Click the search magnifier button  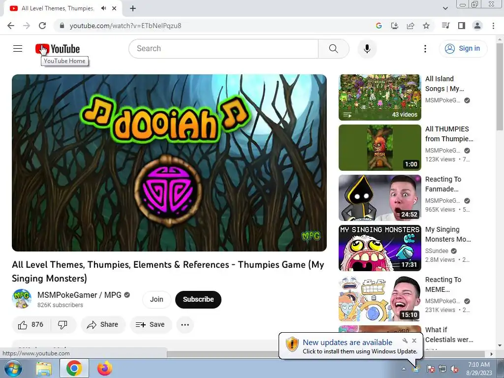click(x=333, y=49)
